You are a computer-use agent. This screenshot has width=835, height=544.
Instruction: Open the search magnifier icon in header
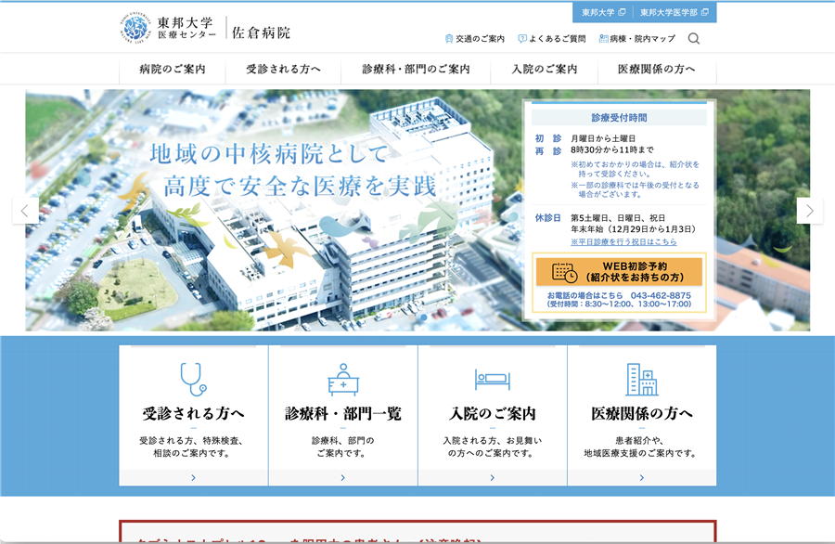pyautogui.click(x=693, y=38)
